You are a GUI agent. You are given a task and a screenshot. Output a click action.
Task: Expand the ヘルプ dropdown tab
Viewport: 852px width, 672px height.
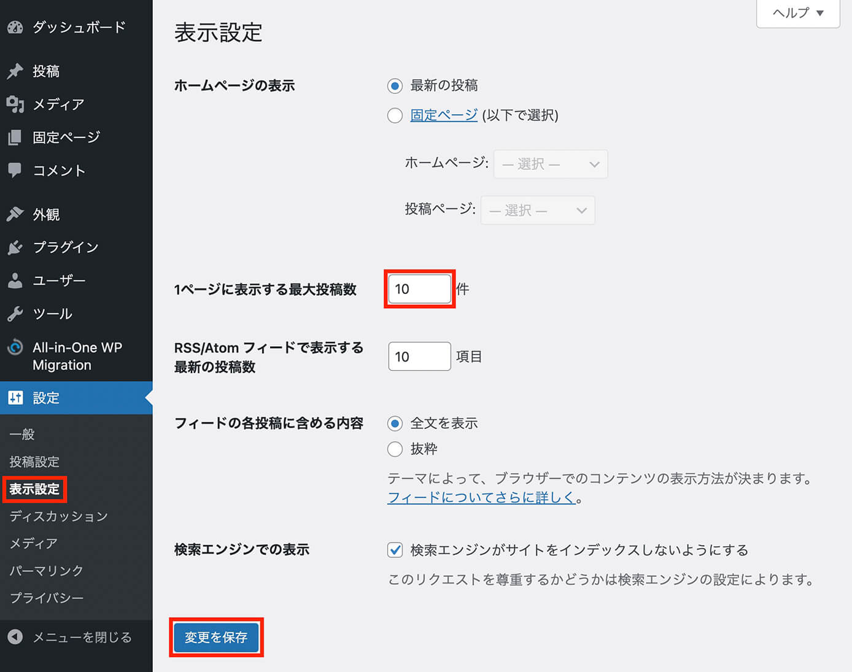point(798,13)
